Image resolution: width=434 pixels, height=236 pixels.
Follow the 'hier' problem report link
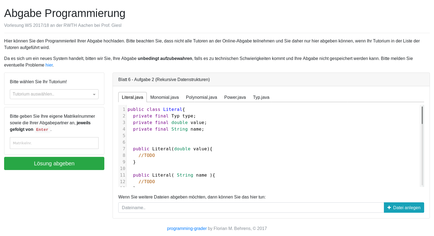point(49,65)
